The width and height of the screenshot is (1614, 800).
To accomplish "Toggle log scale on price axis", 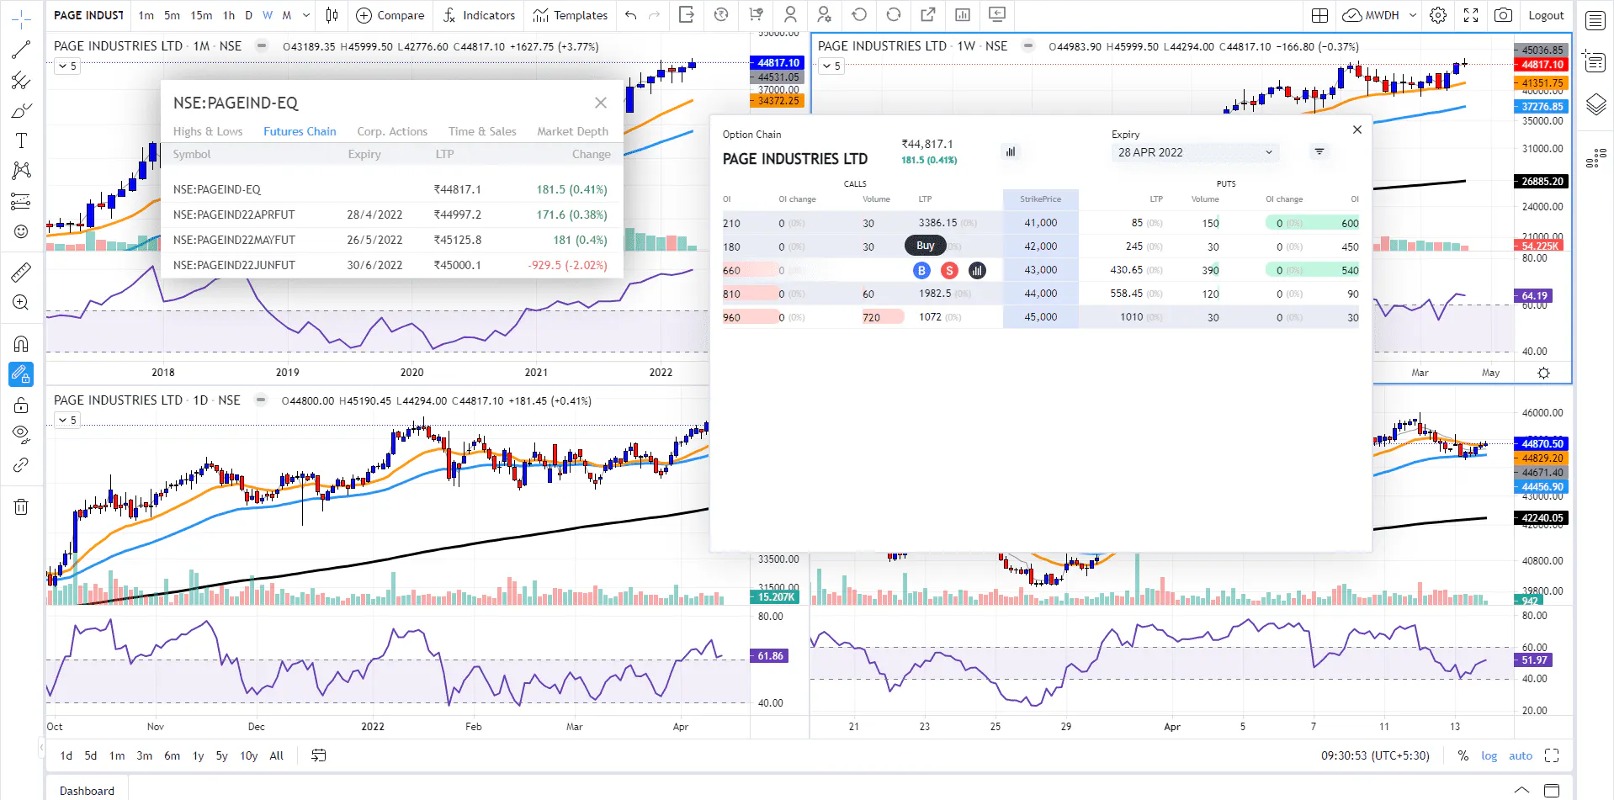I will (x=1489, y=755).
